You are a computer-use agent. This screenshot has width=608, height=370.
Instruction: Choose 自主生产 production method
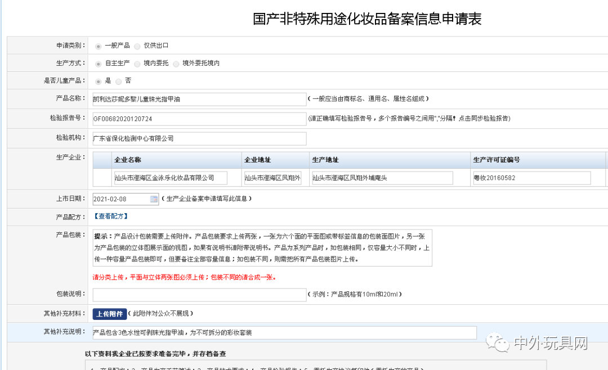99,64
